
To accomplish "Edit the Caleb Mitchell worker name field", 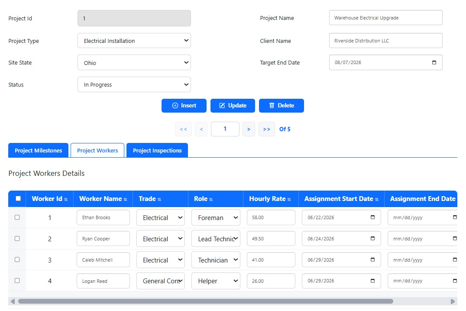I will (x=103, y=260).
